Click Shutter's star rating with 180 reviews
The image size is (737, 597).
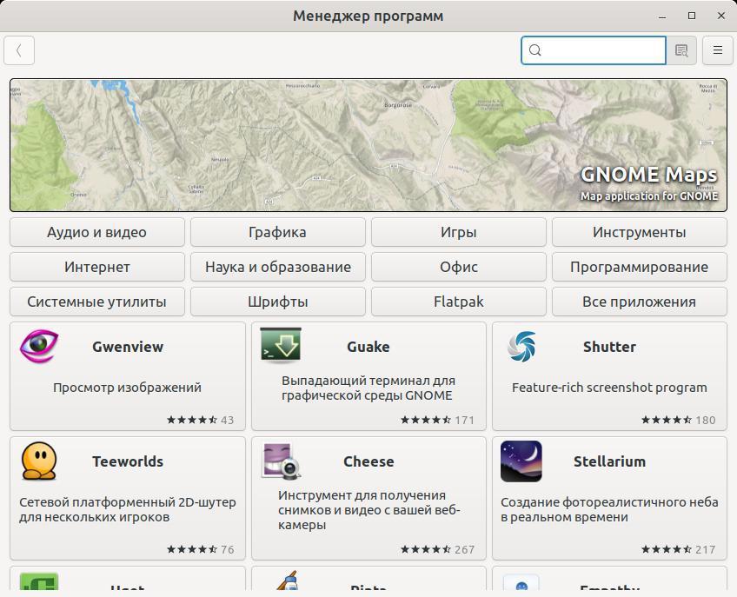(x=679, y=420)
